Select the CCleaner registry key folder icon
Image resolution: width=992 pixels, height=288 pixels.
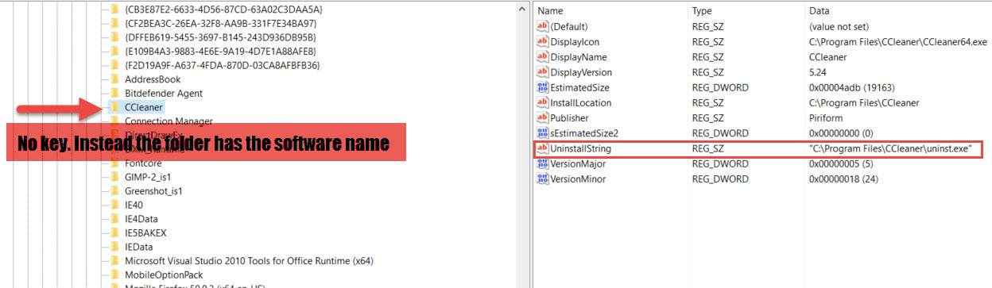(114, 107)
